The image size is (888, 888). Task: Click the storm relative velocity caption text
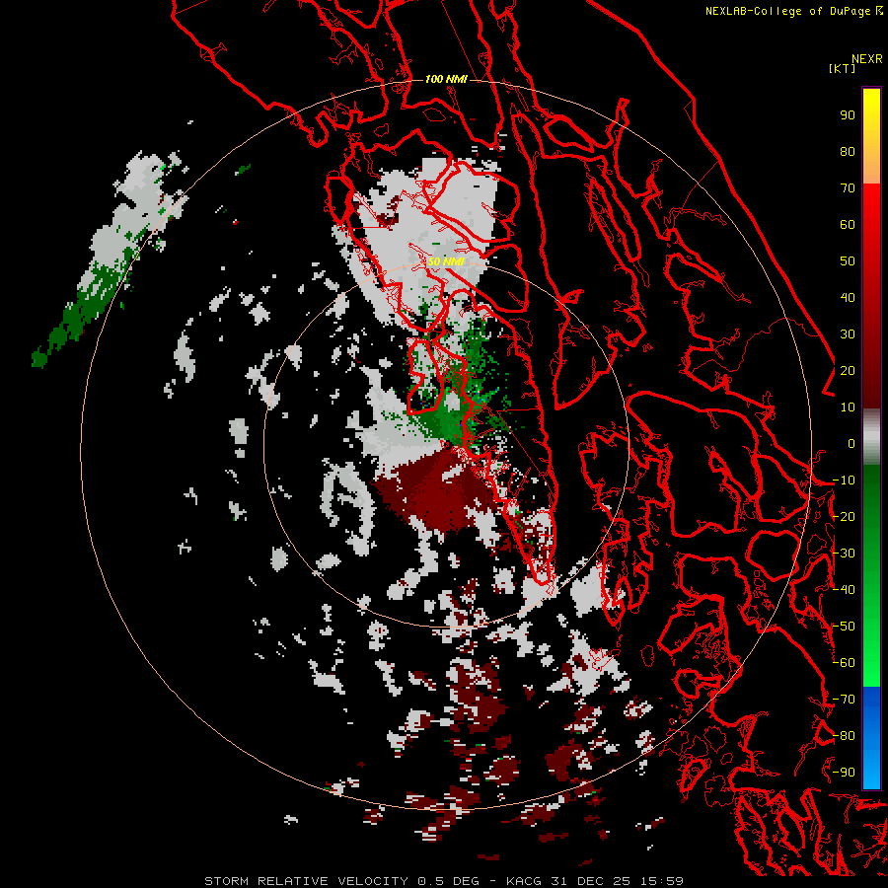[x=443, y=881]
